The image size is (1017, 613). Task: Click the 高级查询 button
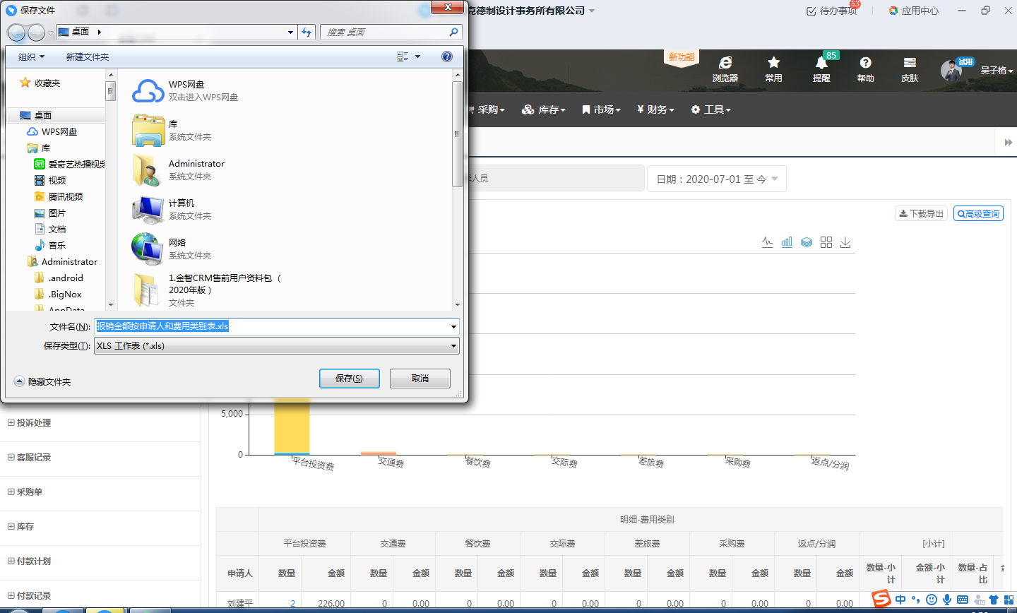click(x=978, y=213)
